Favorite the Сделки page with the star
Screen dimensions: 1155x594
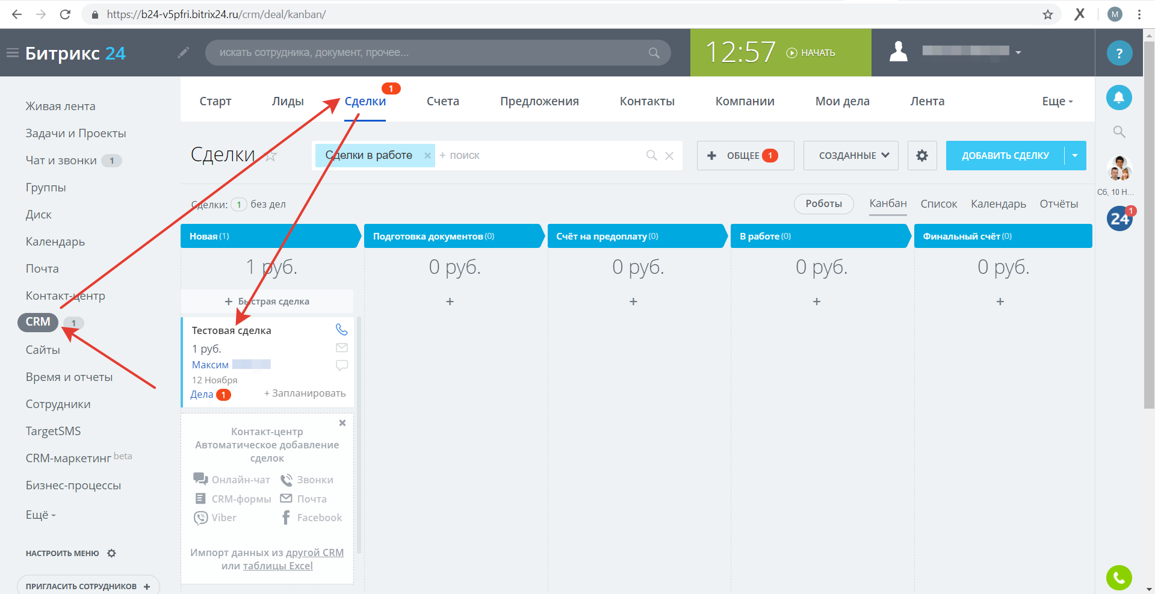[x=271, y=156]
